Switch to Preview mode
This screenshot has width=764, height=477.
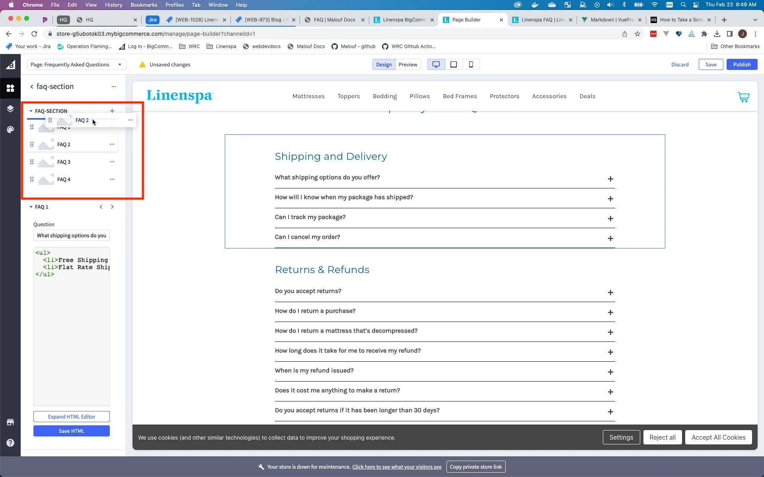[408, 64]
